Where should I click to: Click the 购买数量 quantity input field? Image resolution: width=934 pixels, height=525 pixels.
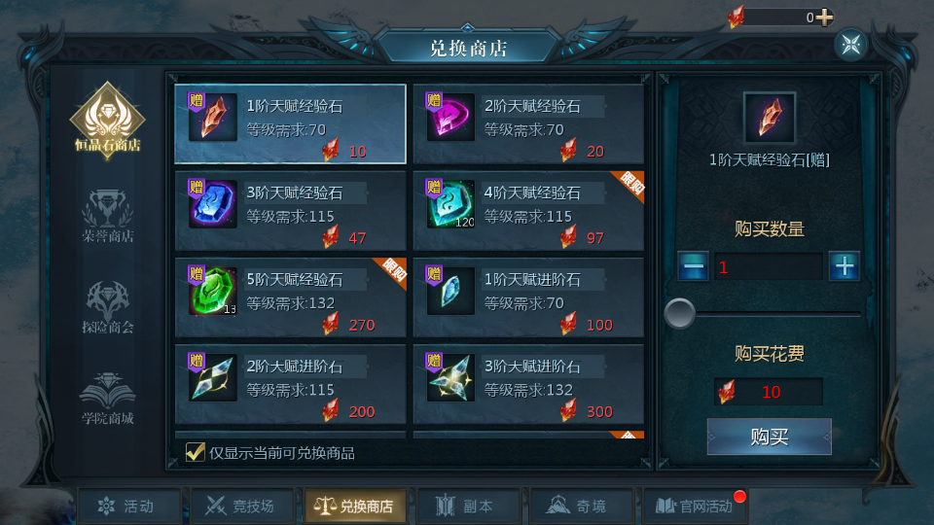click(769, 266)
